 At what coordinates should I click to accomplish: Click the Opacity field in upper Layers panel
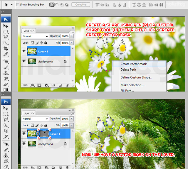tap(65, 36)
